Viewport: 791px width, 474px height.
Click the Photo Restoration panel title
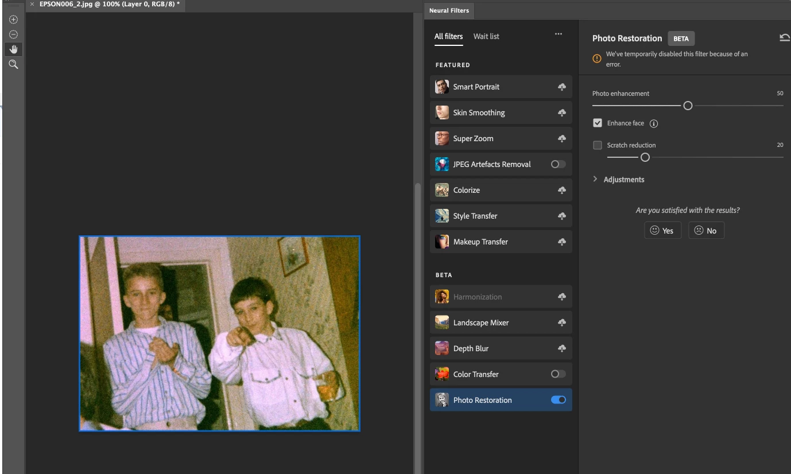coord(627,38)
